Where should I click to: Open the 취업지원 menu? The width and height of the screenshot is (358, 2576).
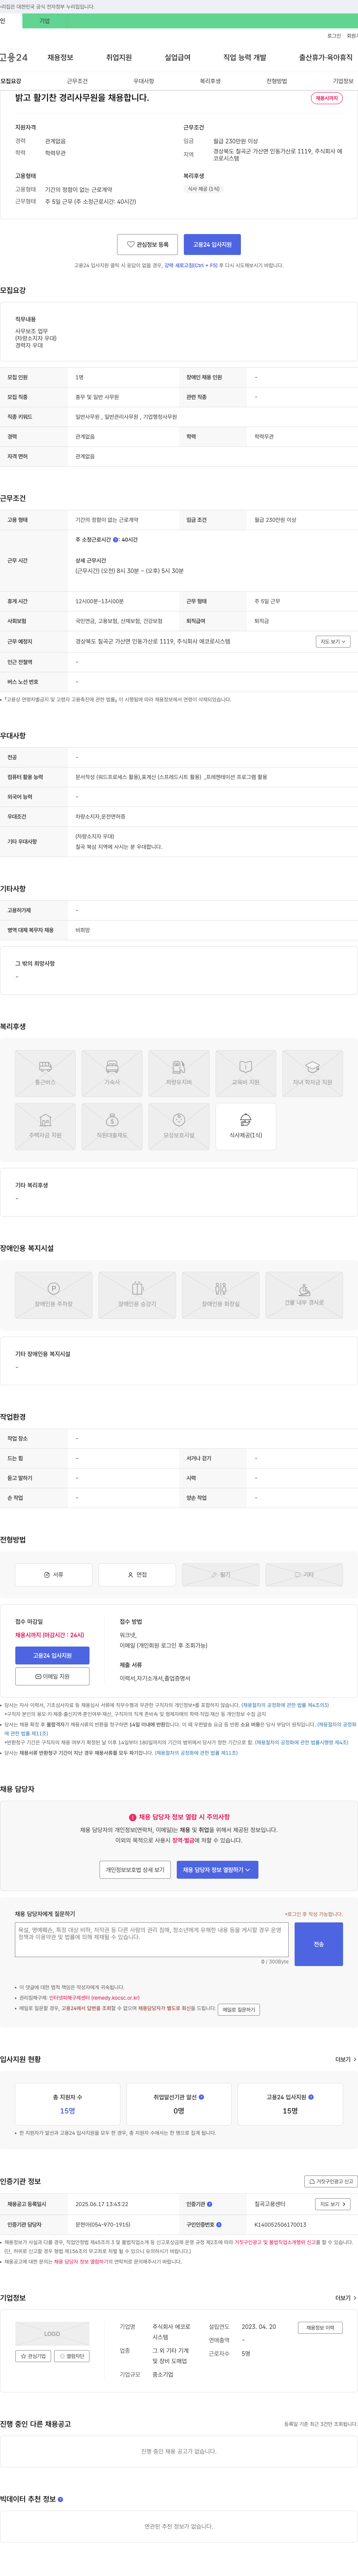(119, 58)
